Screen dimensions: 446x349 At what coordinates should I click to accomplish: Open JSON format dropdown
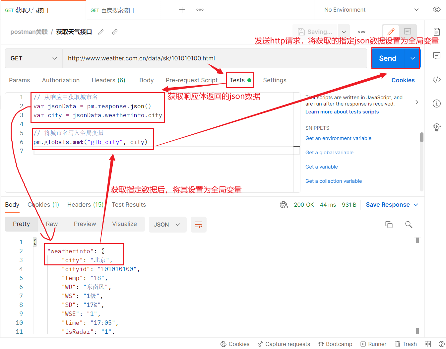coord(168,225)
